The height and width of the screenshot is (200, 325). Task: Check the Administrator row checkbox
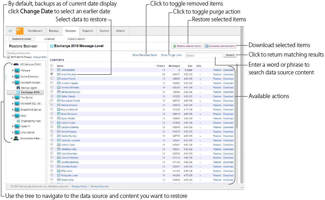52,69
